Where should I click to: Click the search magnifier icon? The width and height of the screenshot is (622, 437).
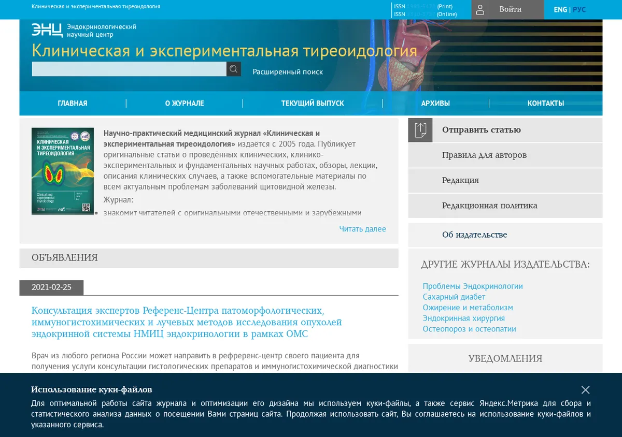234,69
